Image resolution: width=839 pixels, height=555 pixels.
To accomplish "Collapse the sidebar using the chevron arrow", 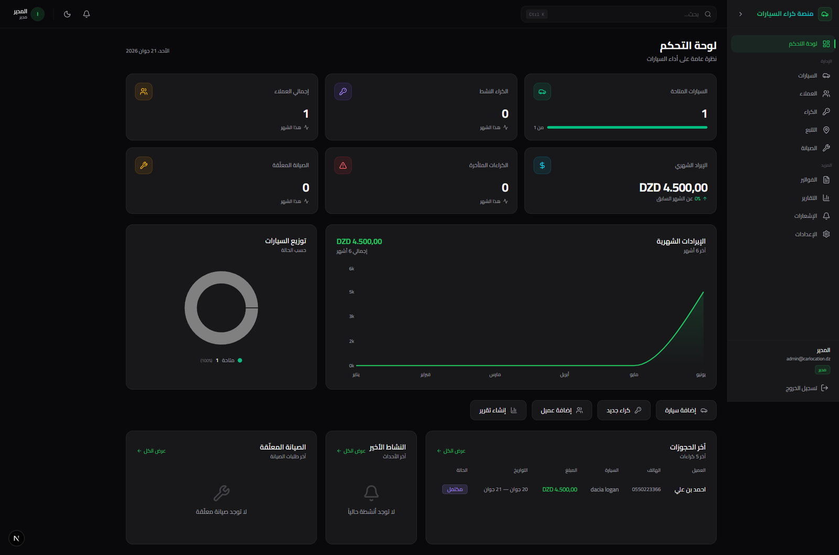I will pos(740,14).
